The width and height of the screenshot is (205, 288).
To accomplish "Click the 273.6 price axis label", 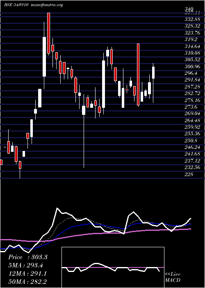I will click(191, 107).
